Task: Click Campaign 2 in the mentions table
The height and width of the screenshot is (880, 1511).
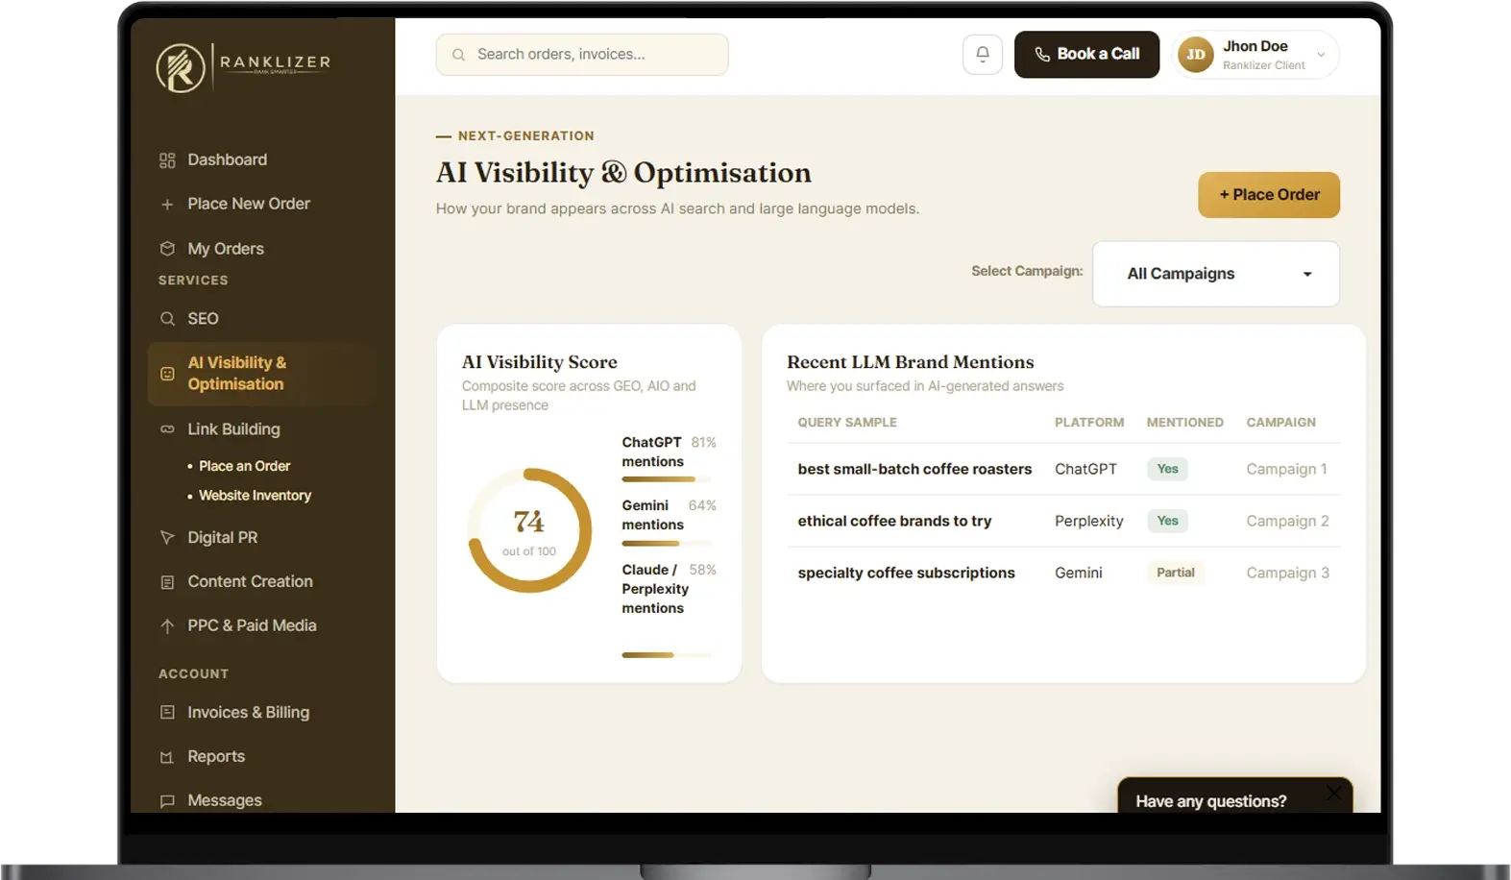Action: 1288,522
